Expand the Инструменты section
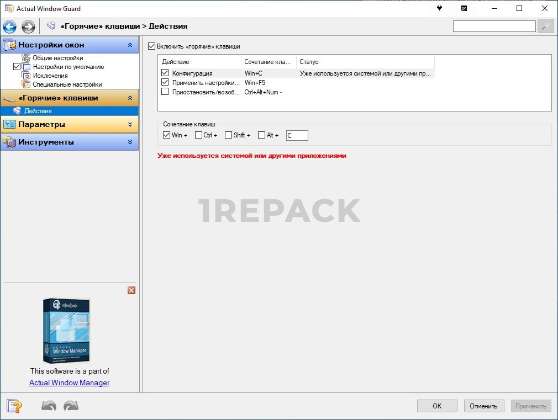Screen dimensions: 558x420 coord(130,142)
